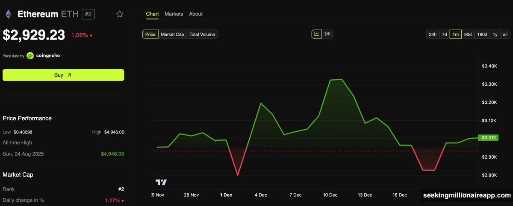
Task: Set chart range to 1y
Action: click(x=495, y=34)
